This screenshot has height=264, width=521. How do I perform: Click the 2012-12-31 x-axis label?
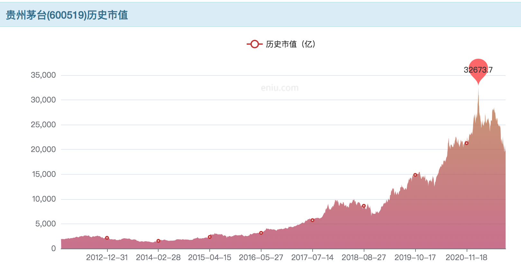point(107,258)
